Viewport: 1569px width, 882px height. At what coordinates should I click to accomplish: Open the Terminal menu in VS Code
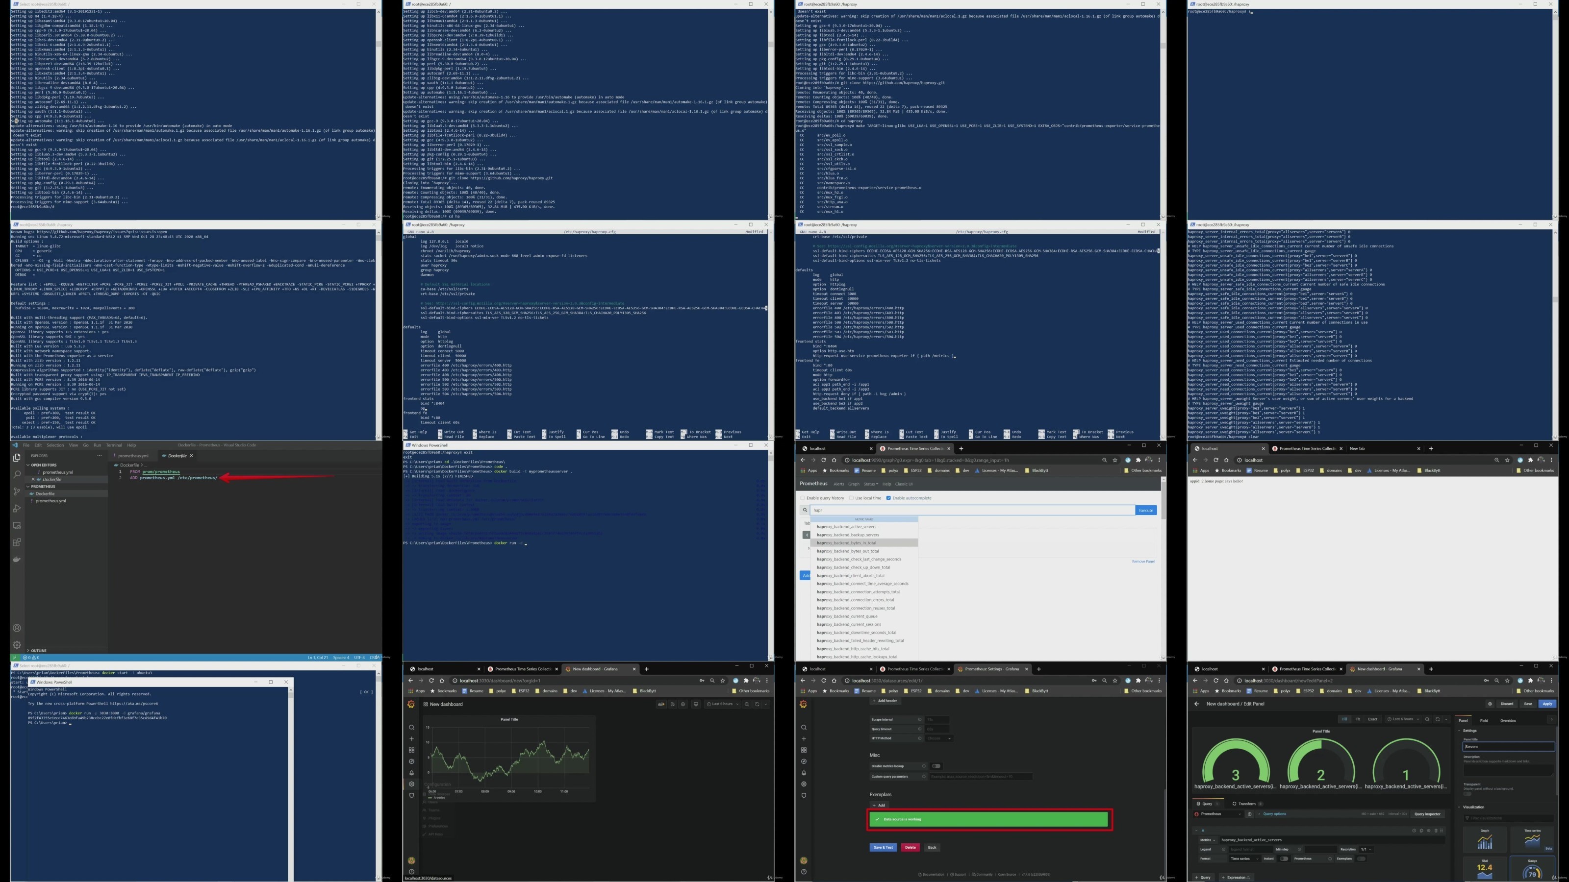click(x=114, y=445)
